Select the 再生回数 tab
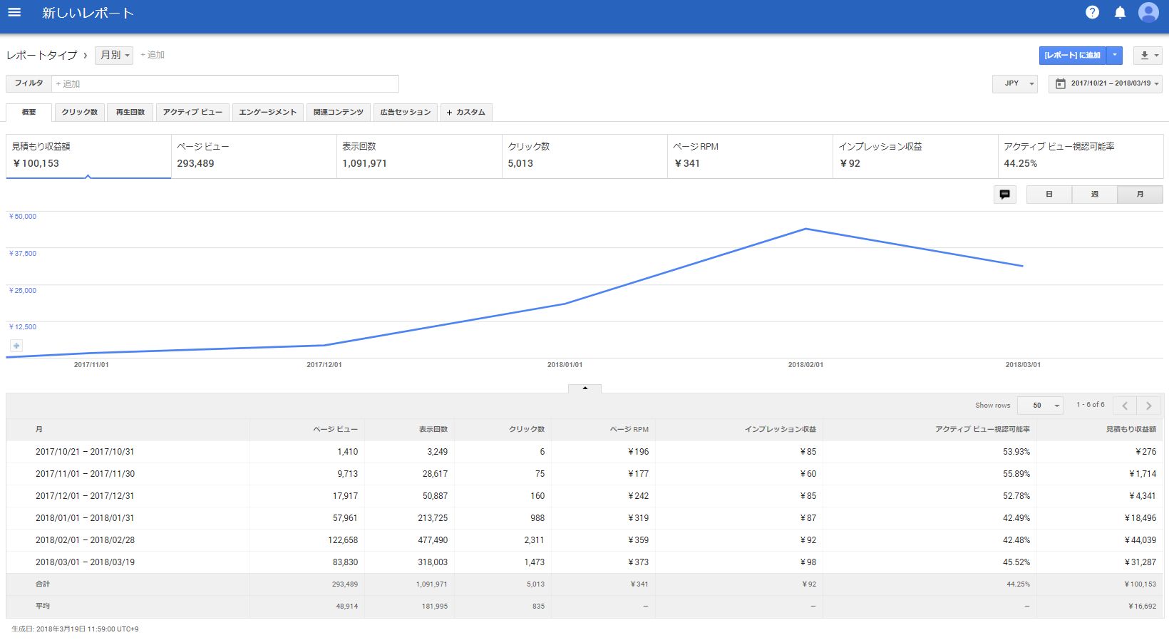Image resolution: width=1169 pixels, height=640 pixels. coord(130,113)
